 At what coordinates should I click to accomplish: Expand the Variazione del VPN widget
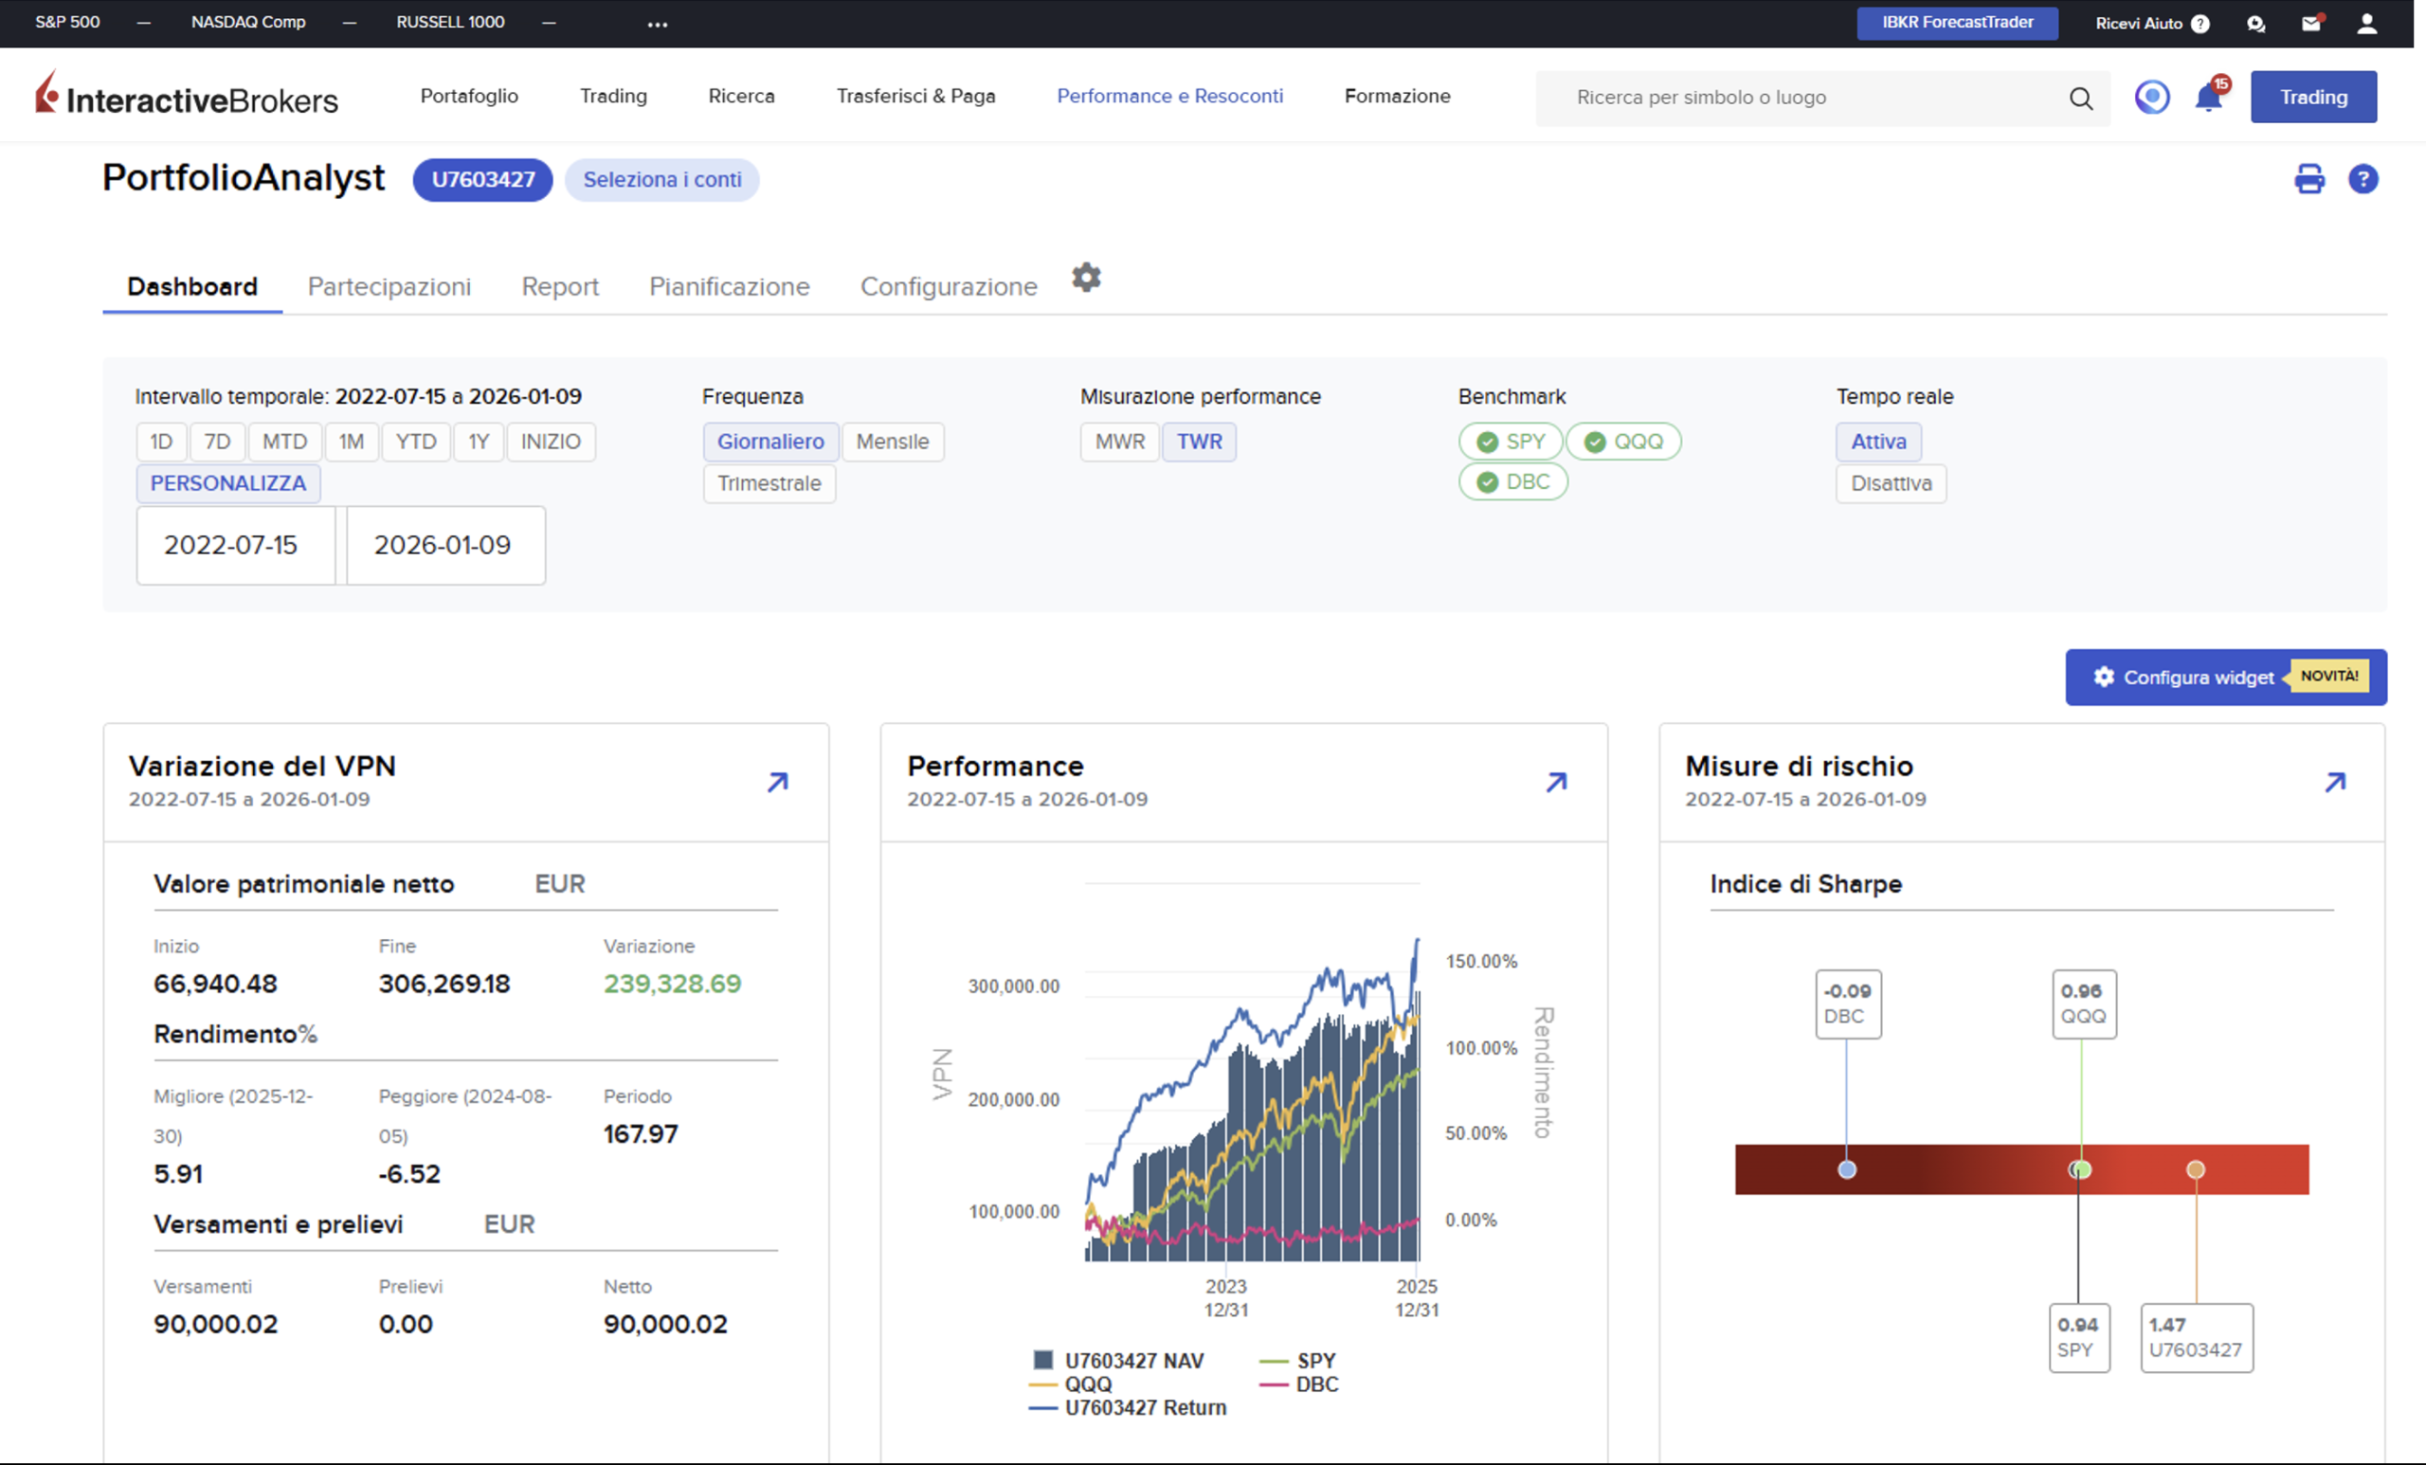click(778, 782)
